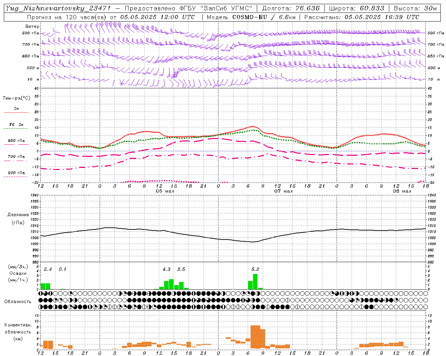This screenshot has height=356, width=446.
Task: Click the 5.2 precipitation total
Action: [x=255, y=269]
